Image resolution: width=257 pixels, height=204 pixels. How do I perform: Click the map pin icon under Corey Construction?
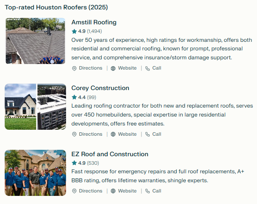point(74,134)
